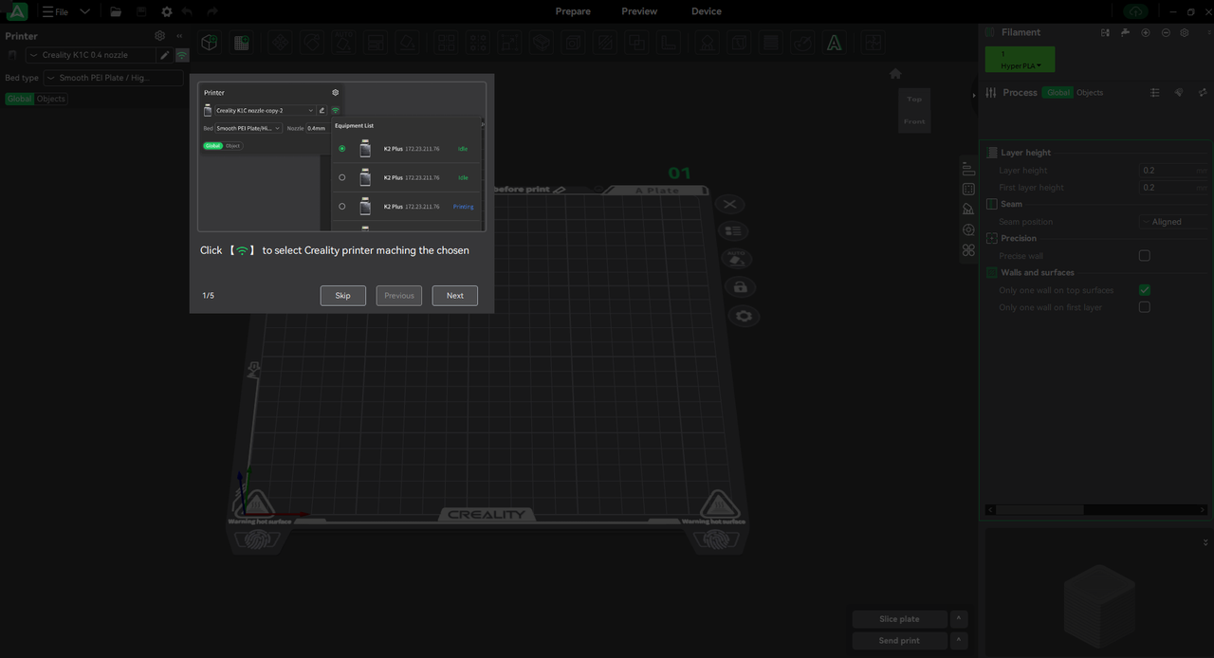
Task: Uncheck Only one wall on top surfaces
Action: (x=1145, y=290)
